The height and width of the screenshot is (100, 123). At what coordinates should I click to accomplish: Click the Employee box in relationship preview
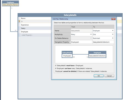point(97,54)
